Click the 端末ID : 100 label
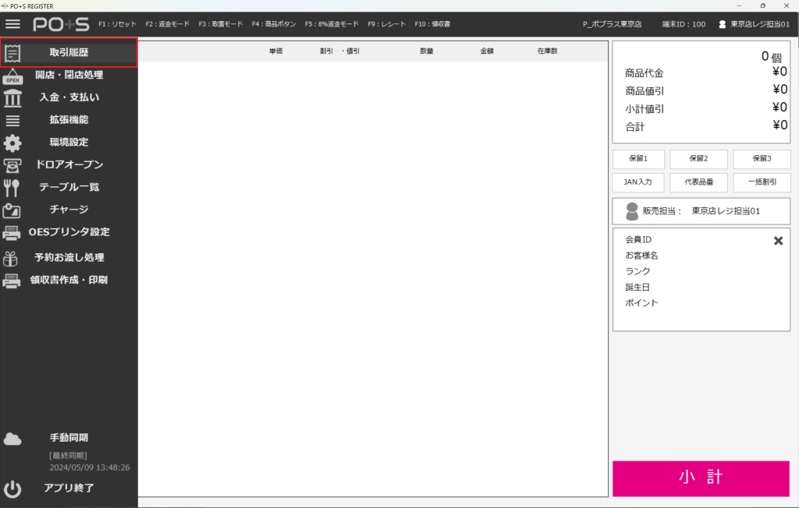The width and height of the screenshot is (799, 508). (x=684, y=24)
